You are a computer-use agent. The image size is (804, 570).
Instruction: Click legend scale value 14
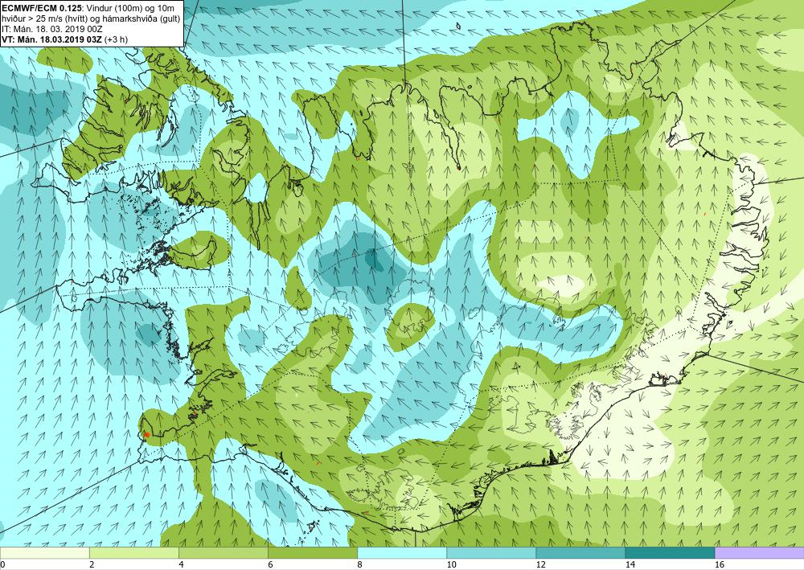630,565
